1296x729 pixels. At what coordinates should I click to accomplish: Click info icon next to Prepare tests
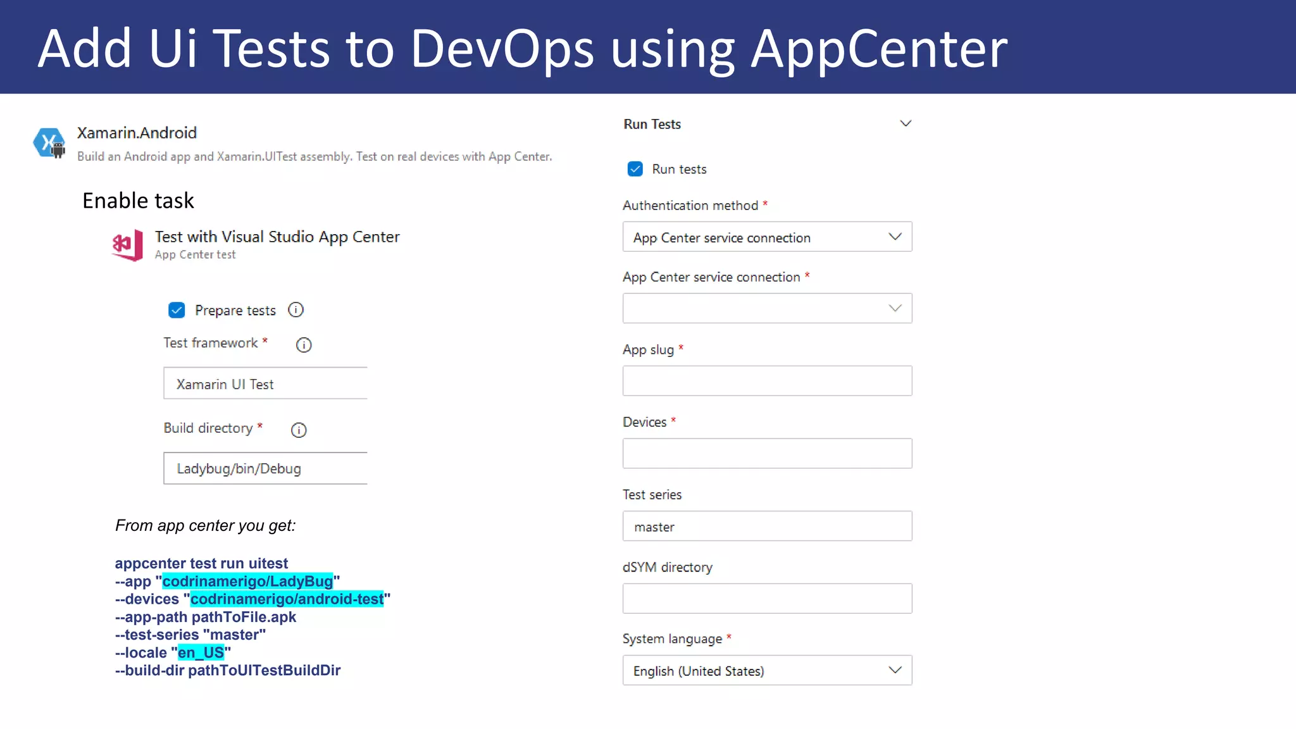coord(296,309)
